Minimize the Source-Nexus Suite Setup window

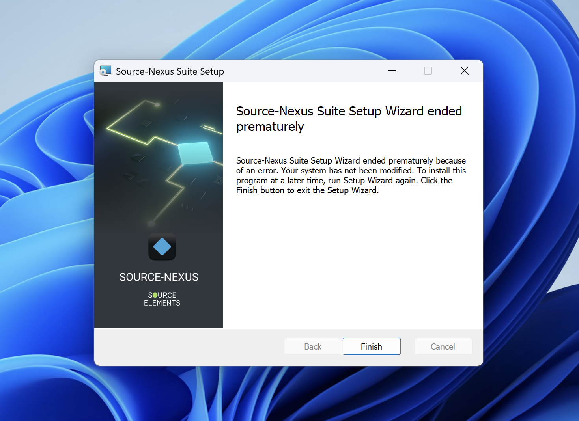(x=392, y=71)
